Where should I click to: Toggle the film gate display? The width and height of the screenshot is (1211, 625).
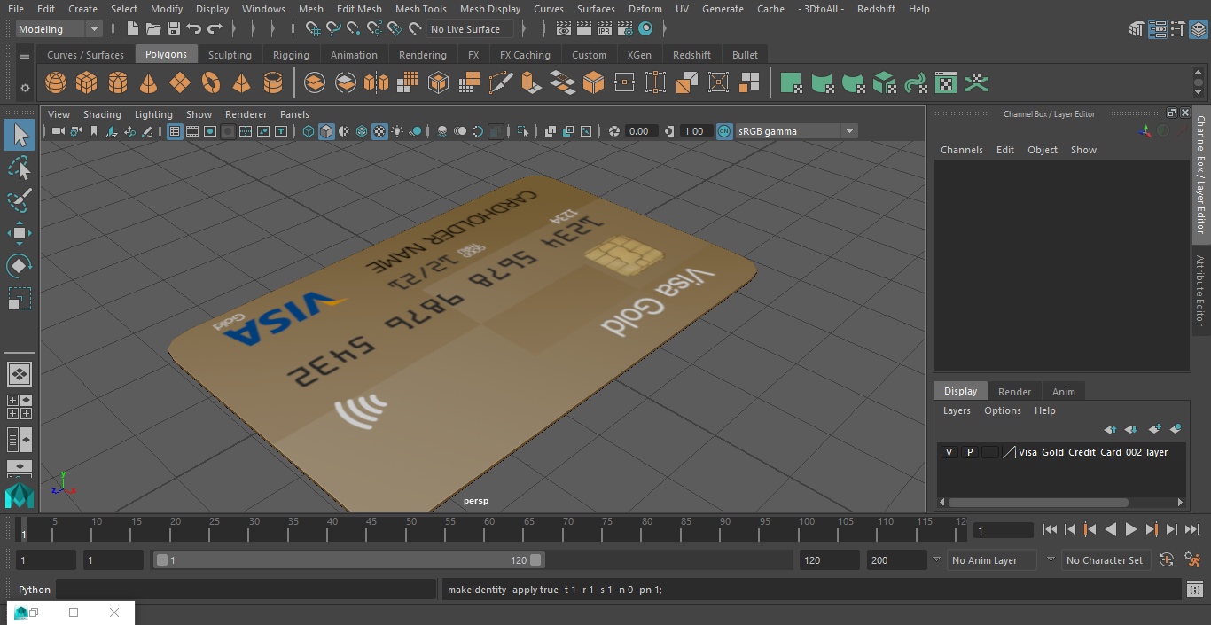point(192,131)
